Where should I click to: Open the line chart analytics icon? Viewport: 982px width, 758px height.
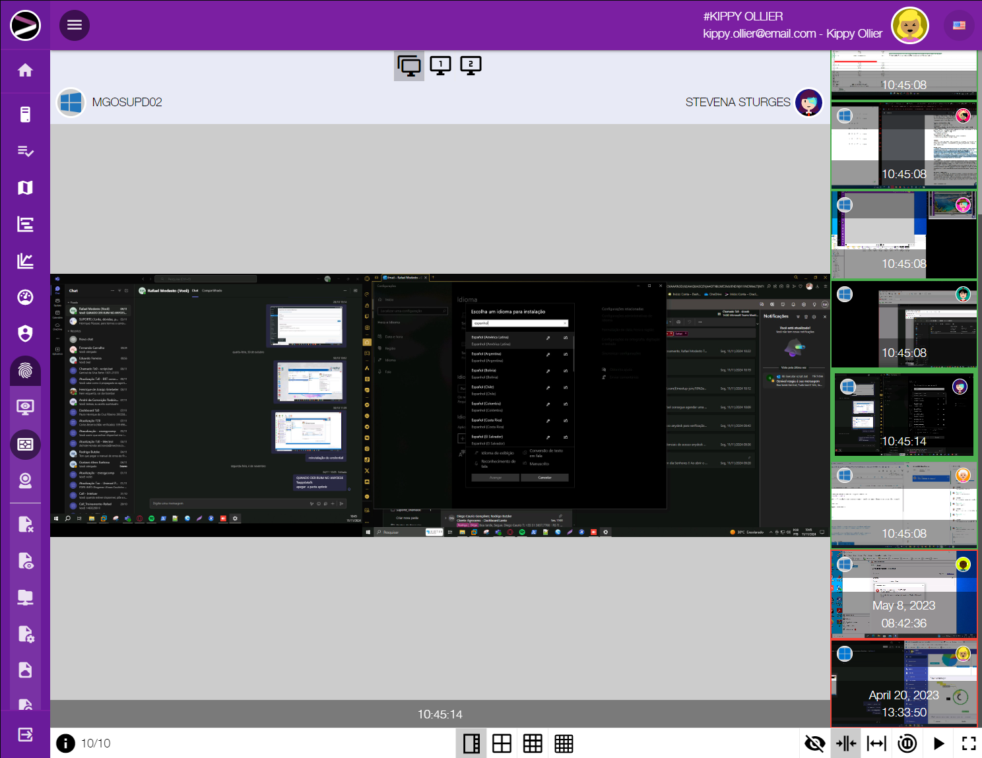[x=25, y=261]
